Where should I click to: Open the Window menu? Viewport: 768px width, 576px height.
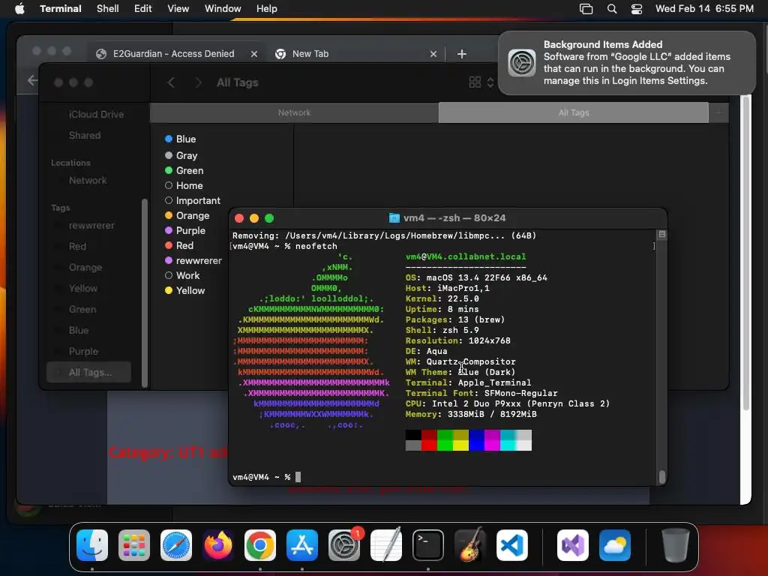tap(223, 8)
